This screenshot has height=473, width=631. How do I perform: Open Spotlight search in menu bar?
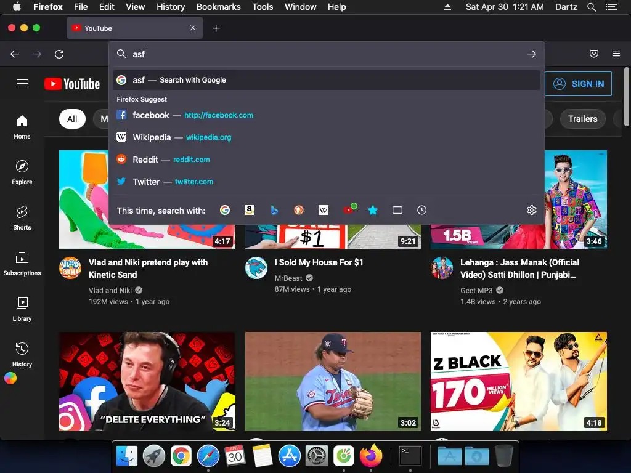[x=591, y=7]
